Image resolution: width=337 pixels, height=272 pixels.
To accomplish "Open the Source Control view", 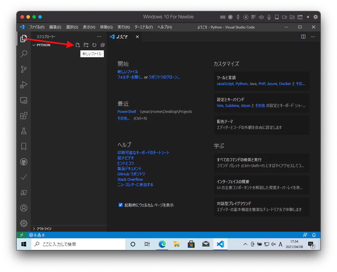I will click(x=24, y=69).
